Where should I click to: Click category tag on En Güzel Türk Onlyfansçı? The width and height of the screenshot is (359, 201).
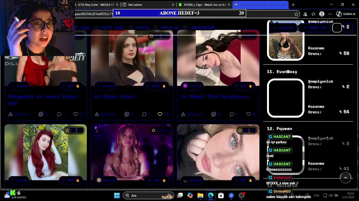coord(192,114)
